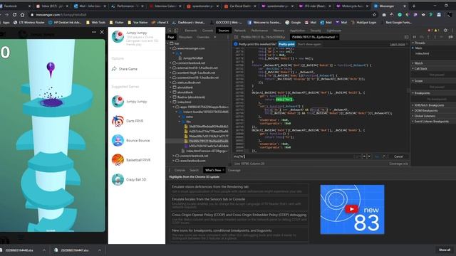Collapse the Threads debugger section
Image resolution: width=456 pixels, height=256 pixels.
(413, 43)
